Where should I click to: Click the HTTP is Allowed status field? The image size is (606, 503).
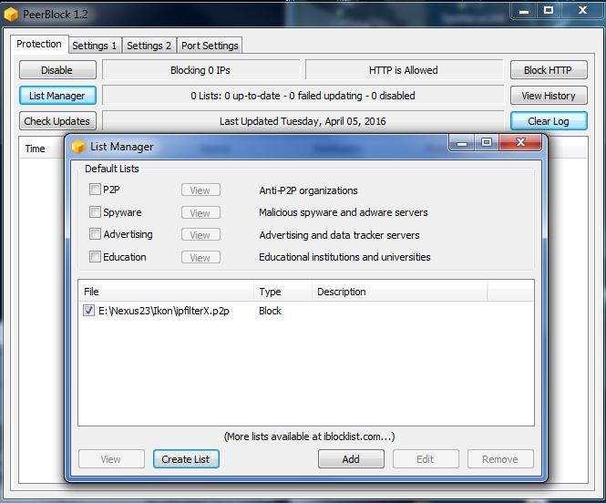[404, 70]
